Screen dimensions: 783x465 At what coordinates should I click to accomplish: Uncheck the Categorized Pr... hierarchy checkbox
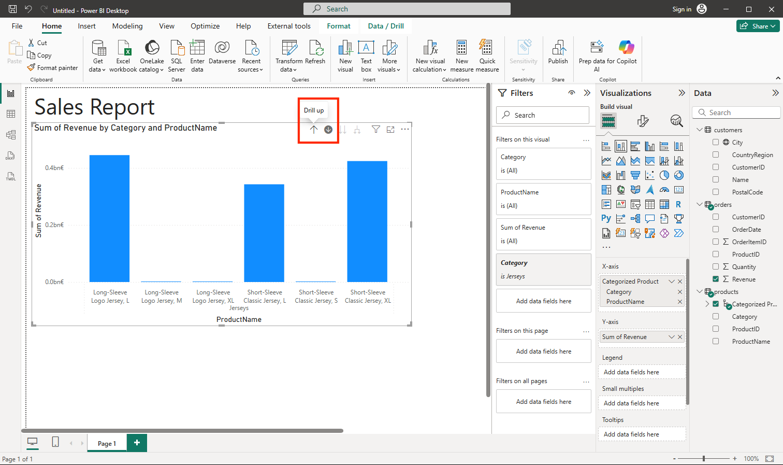[716, 304]
